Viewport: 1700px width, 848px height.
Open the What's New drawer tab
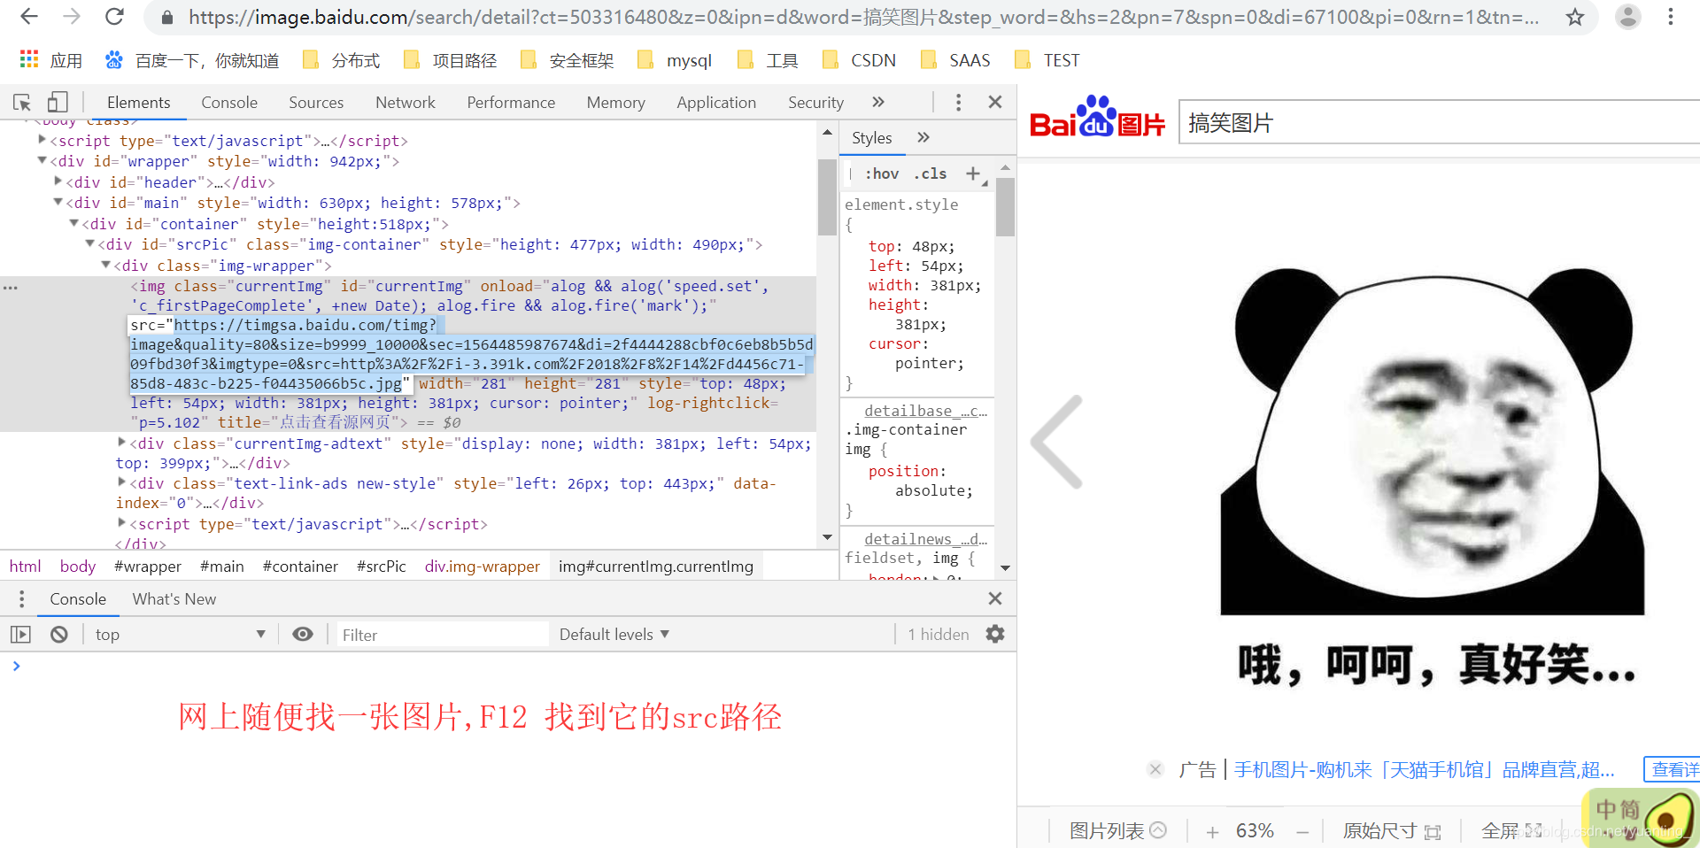(174, 599)
